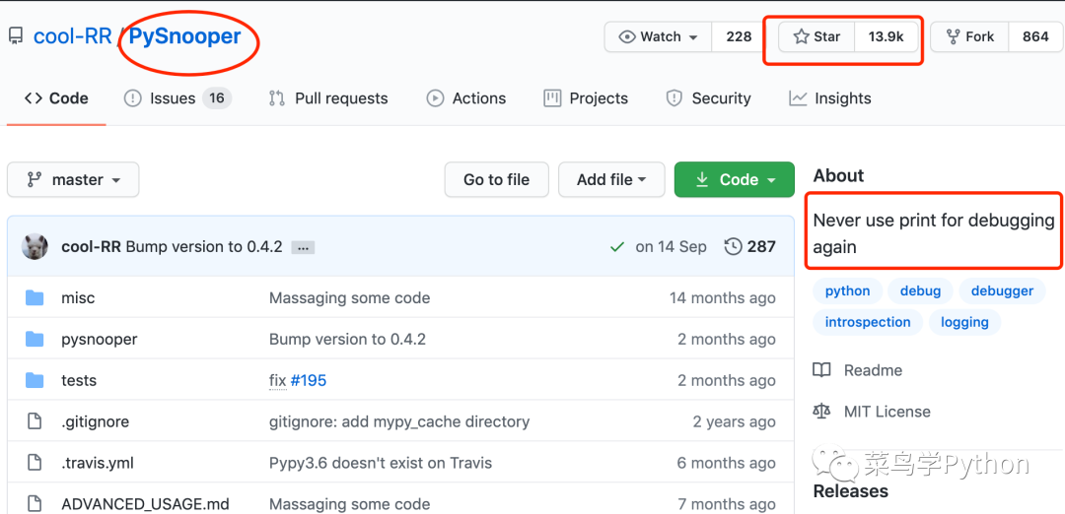Open commit gitignore: add mypy_cache directory

[x=399, y=421]
